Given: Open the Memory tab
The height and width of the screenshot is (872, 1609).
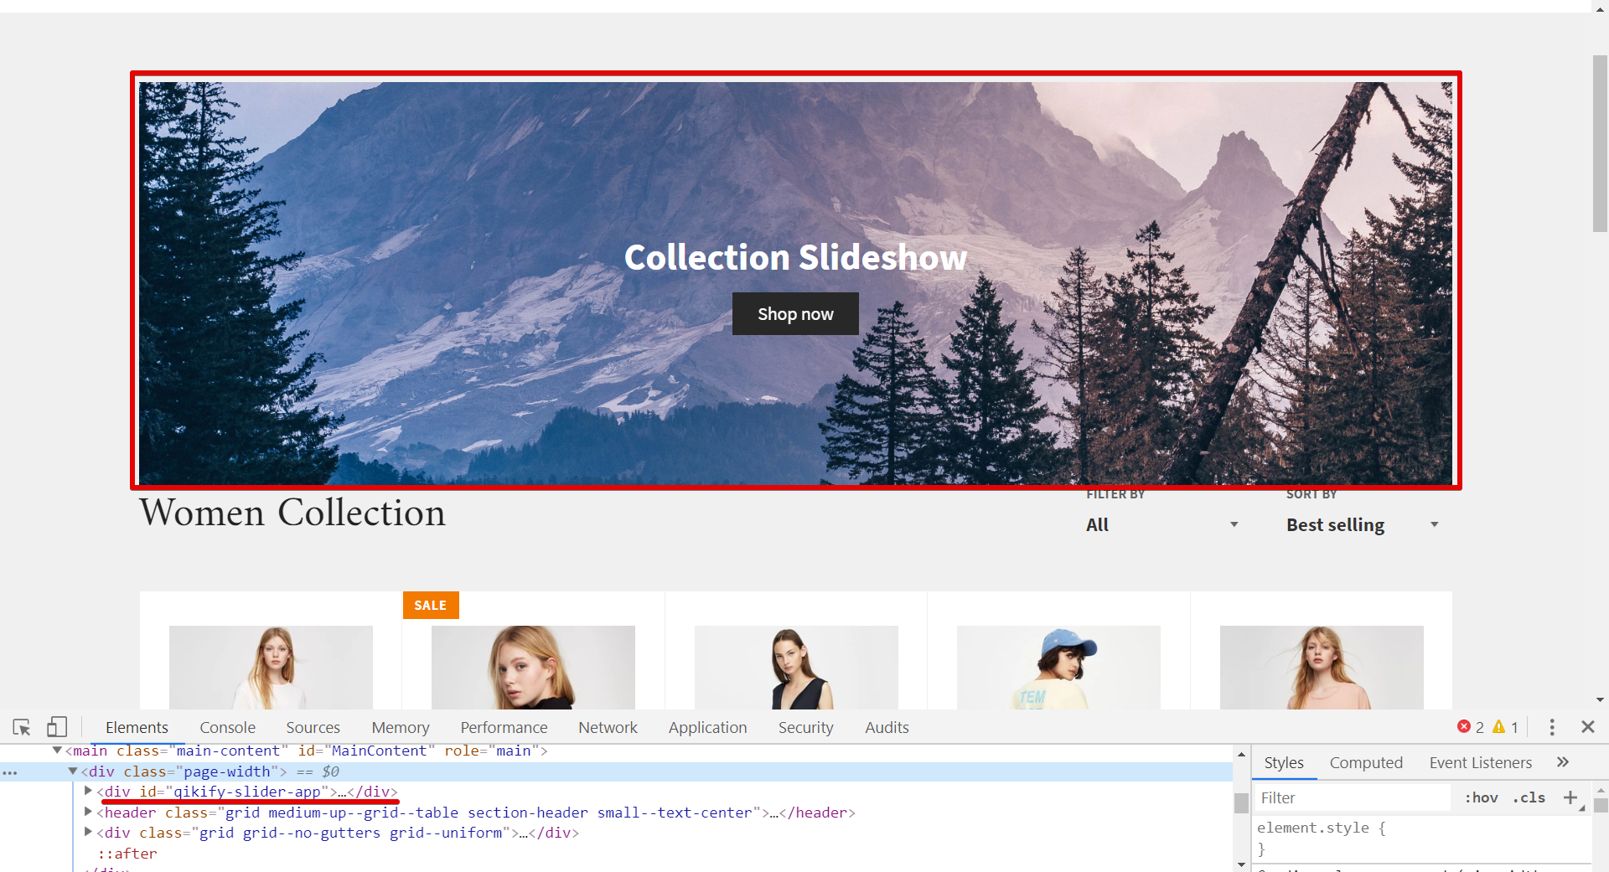Looking at the screenshot, I should click(x=401, y=728).
